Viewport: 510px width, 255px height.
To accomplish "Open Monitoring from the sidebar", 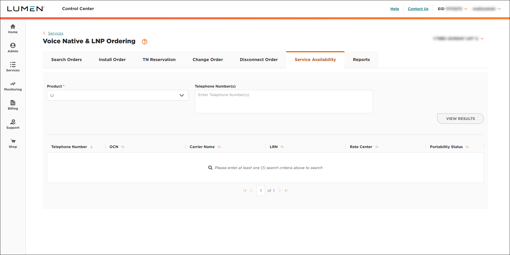I will [x=13, y=86].
